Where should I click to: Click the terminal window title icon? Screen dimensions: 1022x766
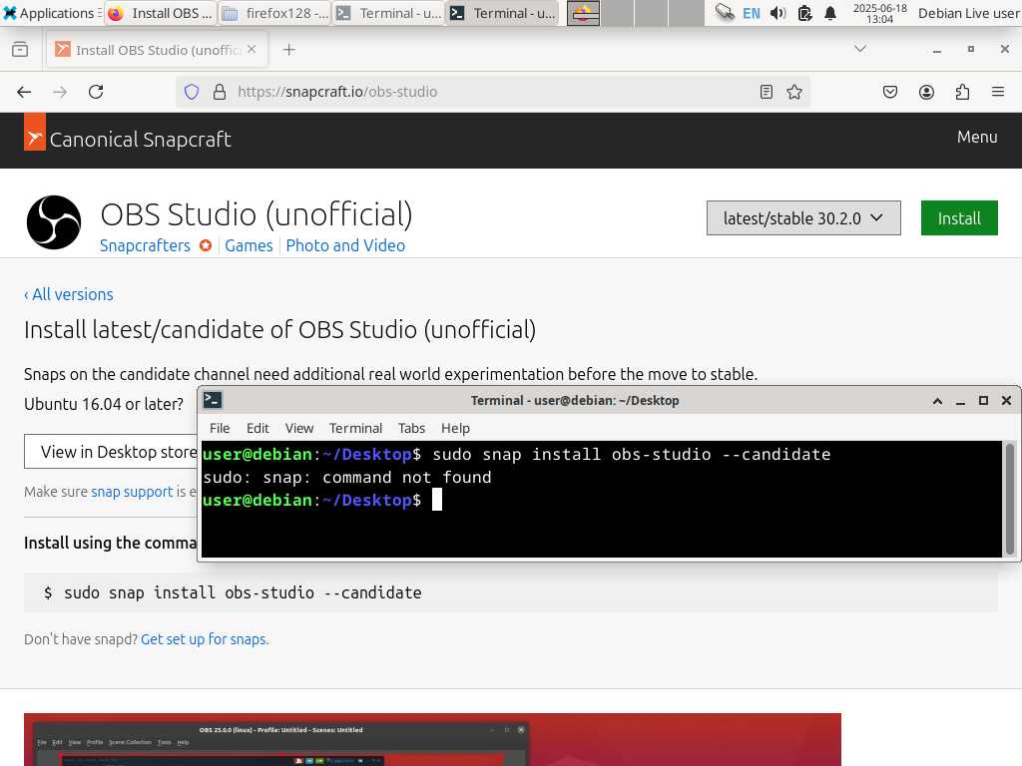[213, 400]
